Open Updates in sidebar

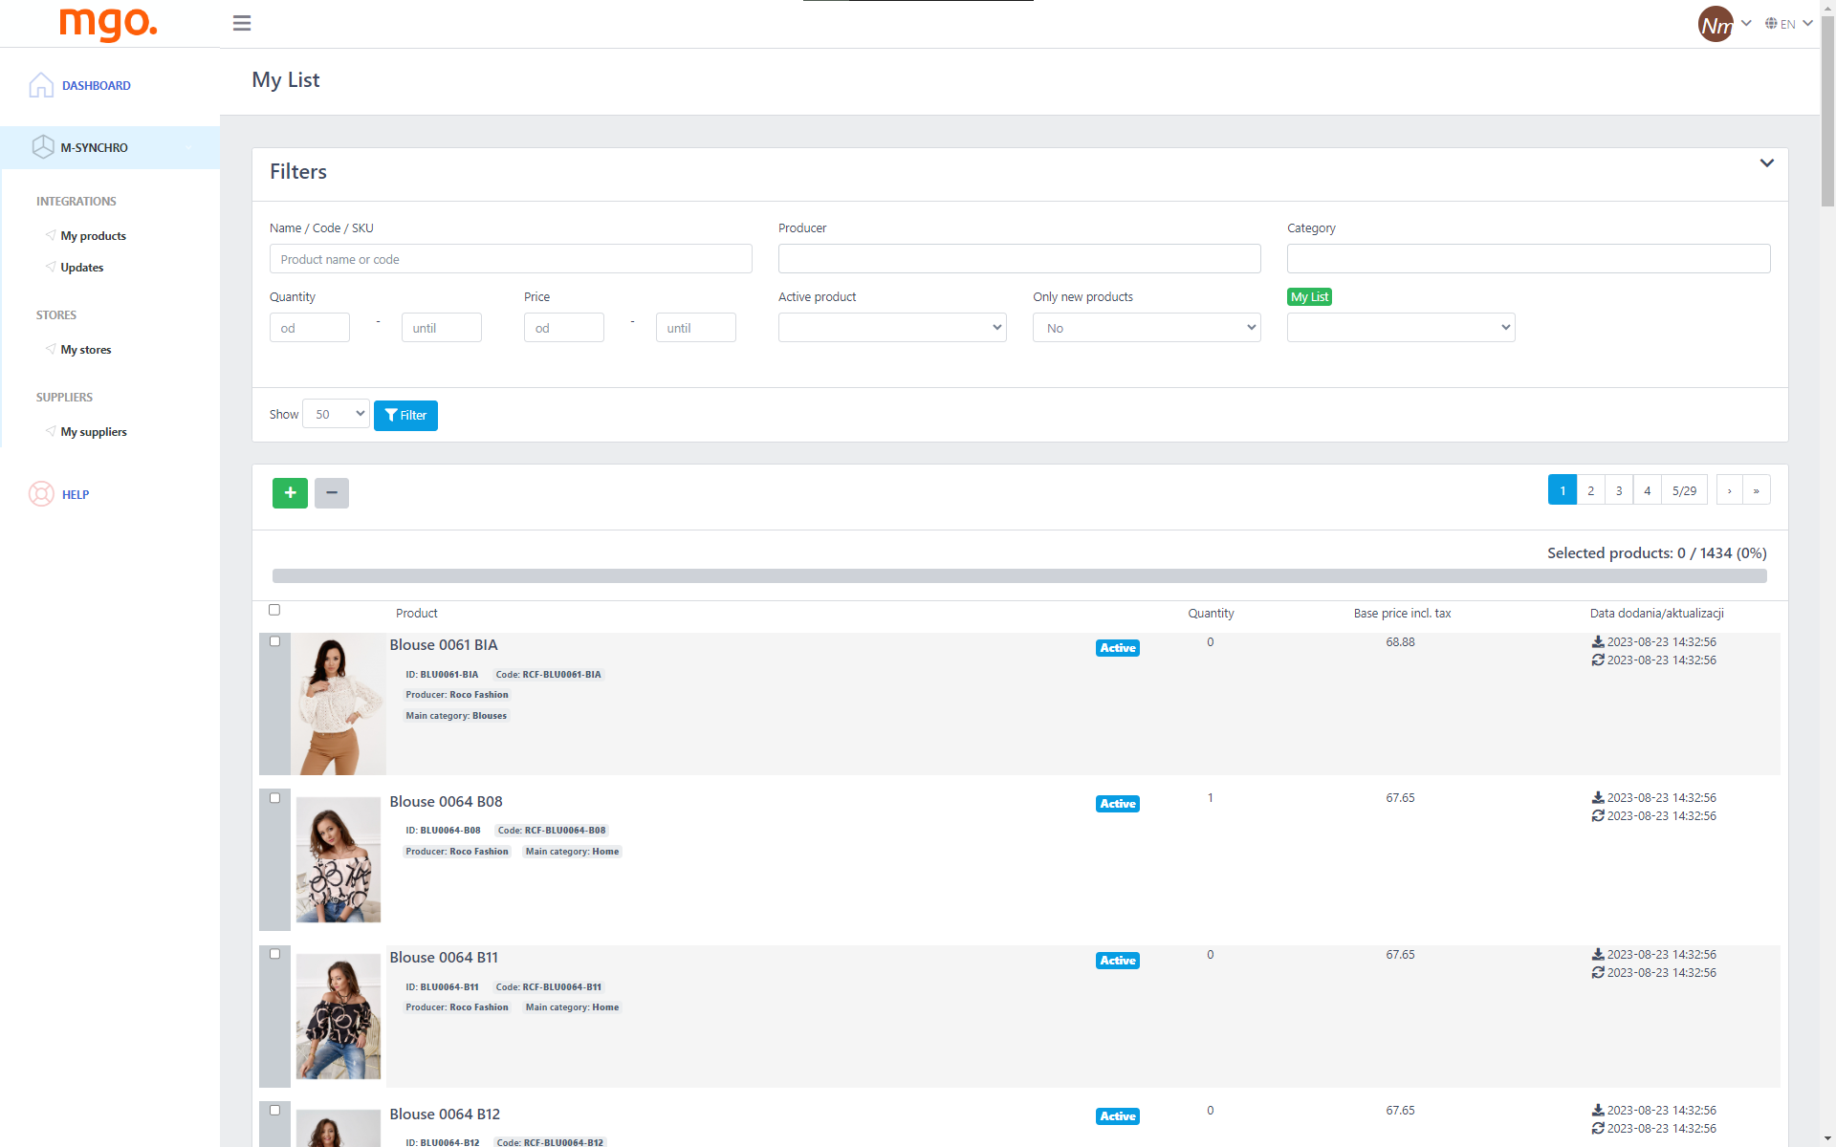pyautogui.click(x=82, y=268)
